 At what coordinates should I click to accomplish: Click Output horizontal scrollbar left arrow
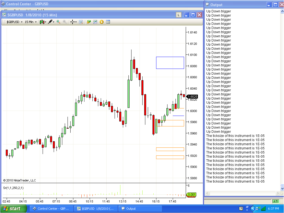tap(207, 193)
